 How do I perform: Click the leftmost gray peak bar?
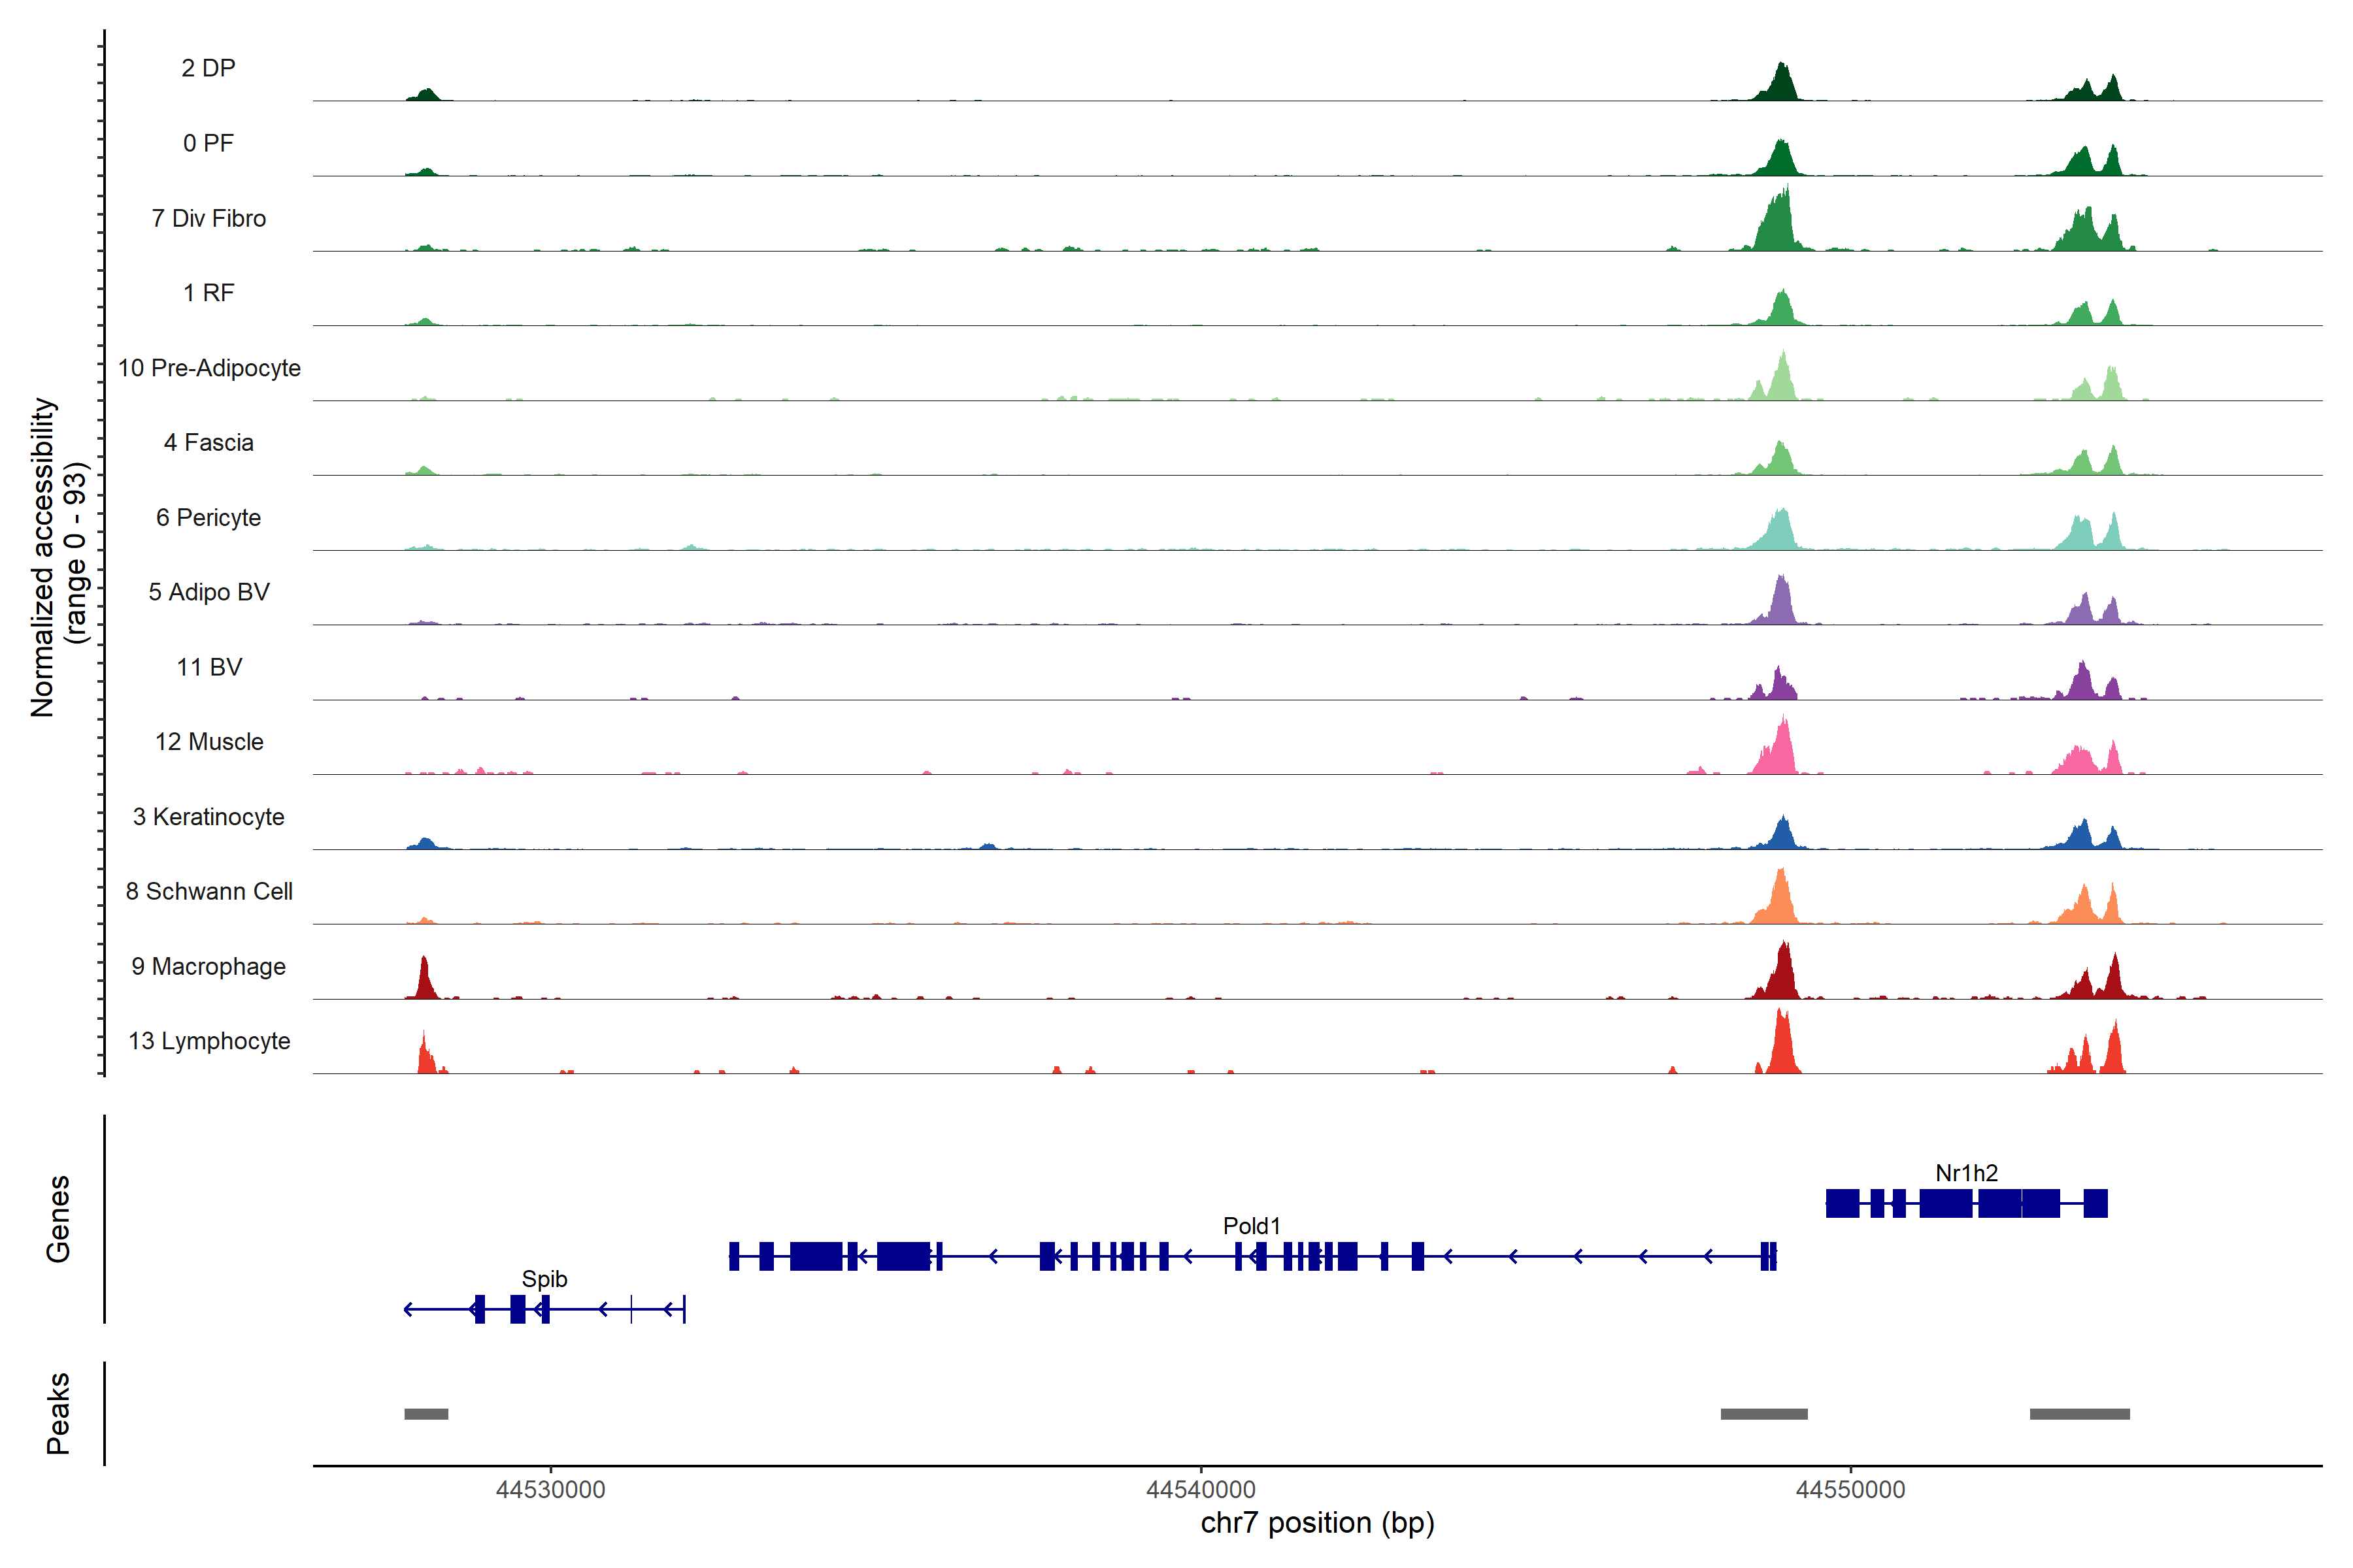pyautogui.click(x=426, y=1414)
